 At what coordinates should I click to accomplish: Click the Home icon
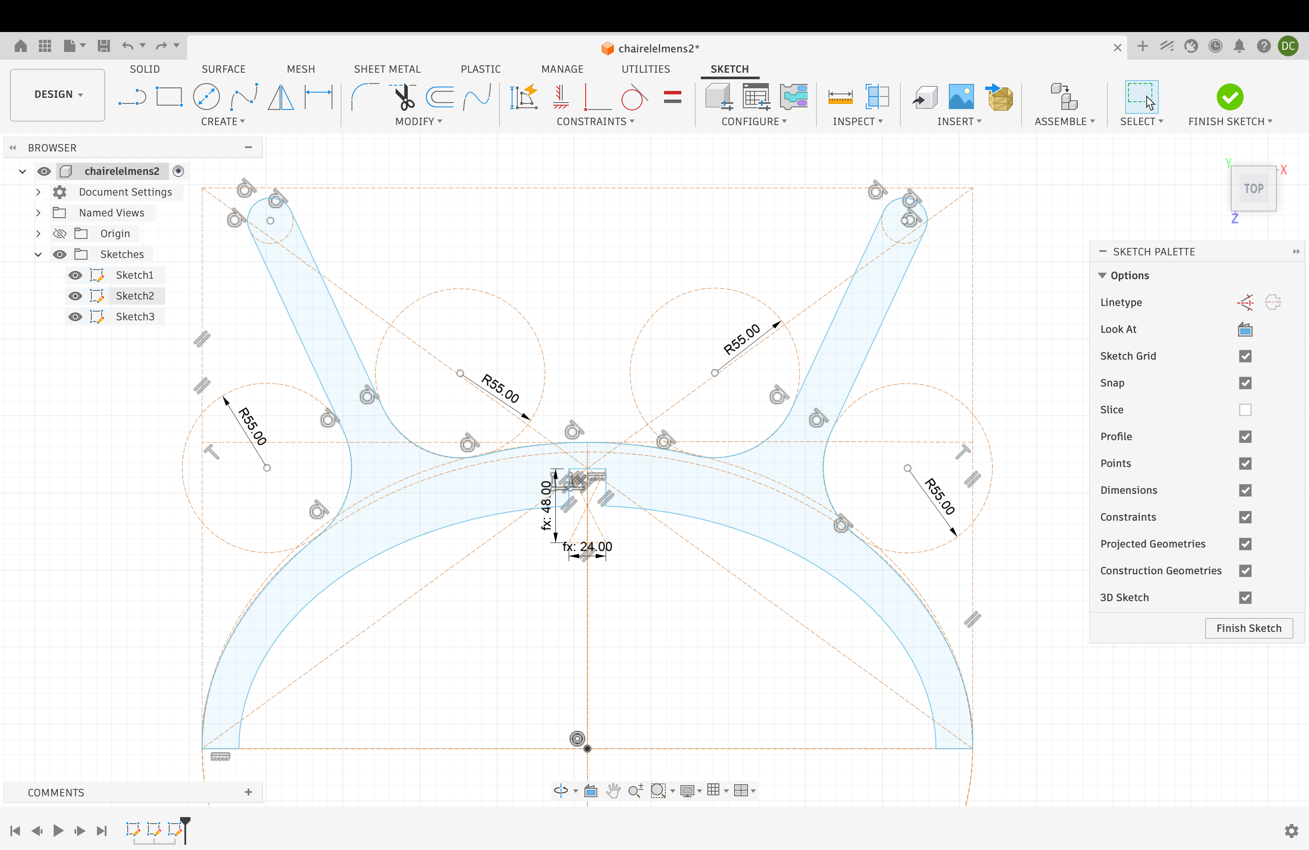[x=20, y=45]
